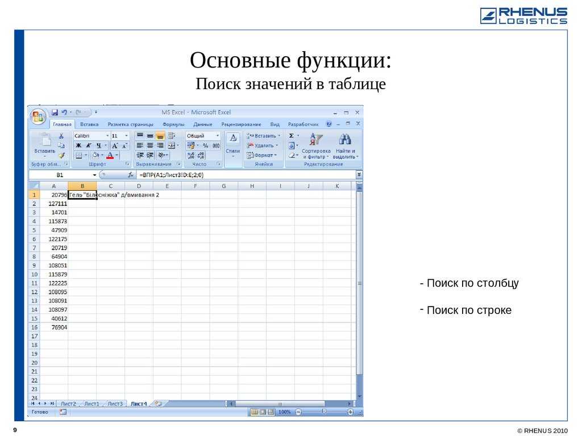582x436 pixels.
Task: Toggle bold Ж formatting
Action: (x=78, y=146)
